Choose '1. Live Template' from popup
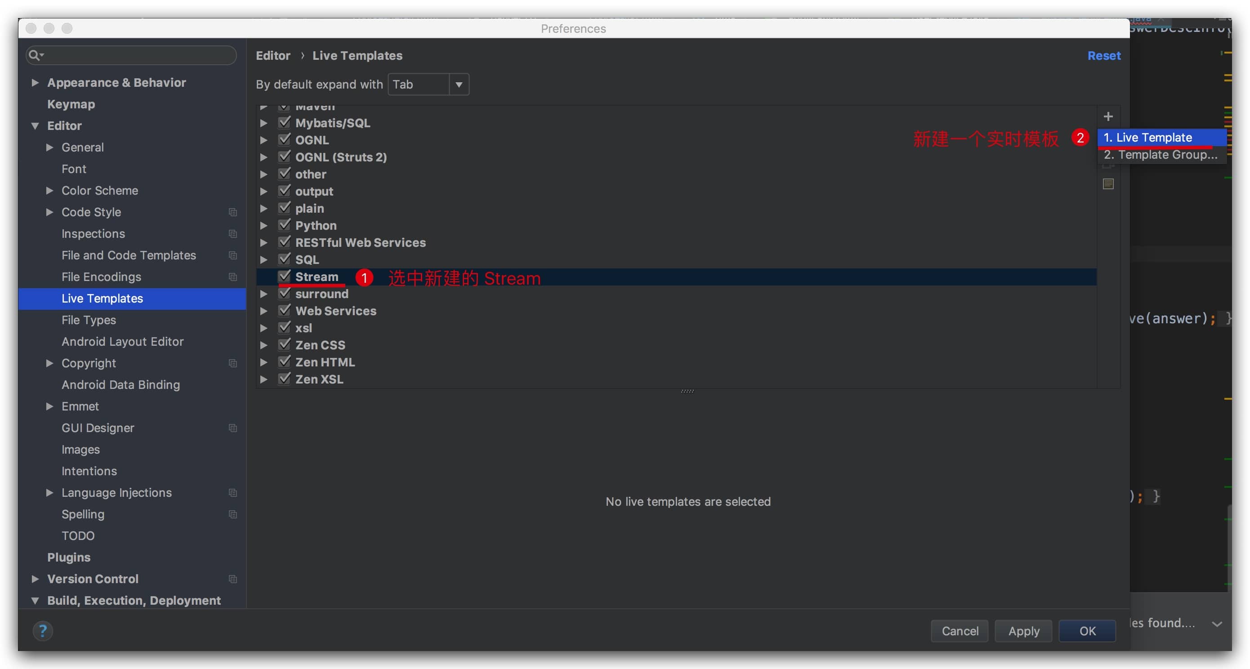 coord(1162,137)
